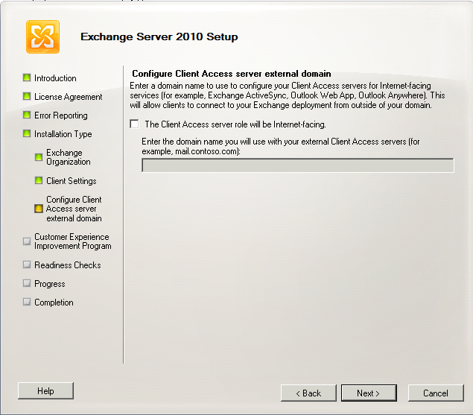Viewport: 473px width, 415px height.
Task: Select Configure Client Access server external domain label
Action: [x=74, y=209]
